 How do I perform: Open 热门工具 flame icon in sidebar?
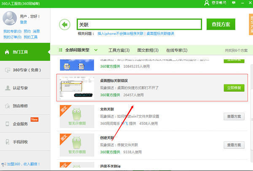pyautogui.click(x=7, y=52)
